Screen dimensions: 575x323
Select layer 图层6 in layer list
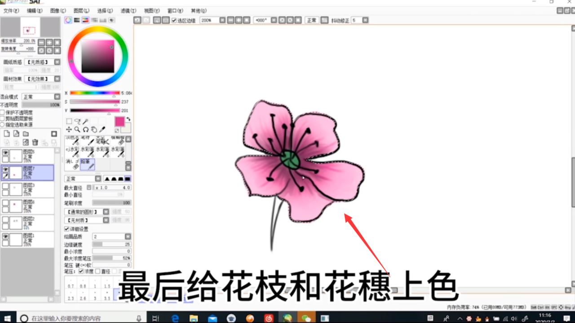(28, 207)
